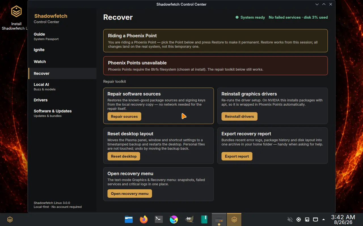Image resolution: width=363 pixels, height=226 pixels.
Task: Open the Drivers section
Action: (62, 100)
